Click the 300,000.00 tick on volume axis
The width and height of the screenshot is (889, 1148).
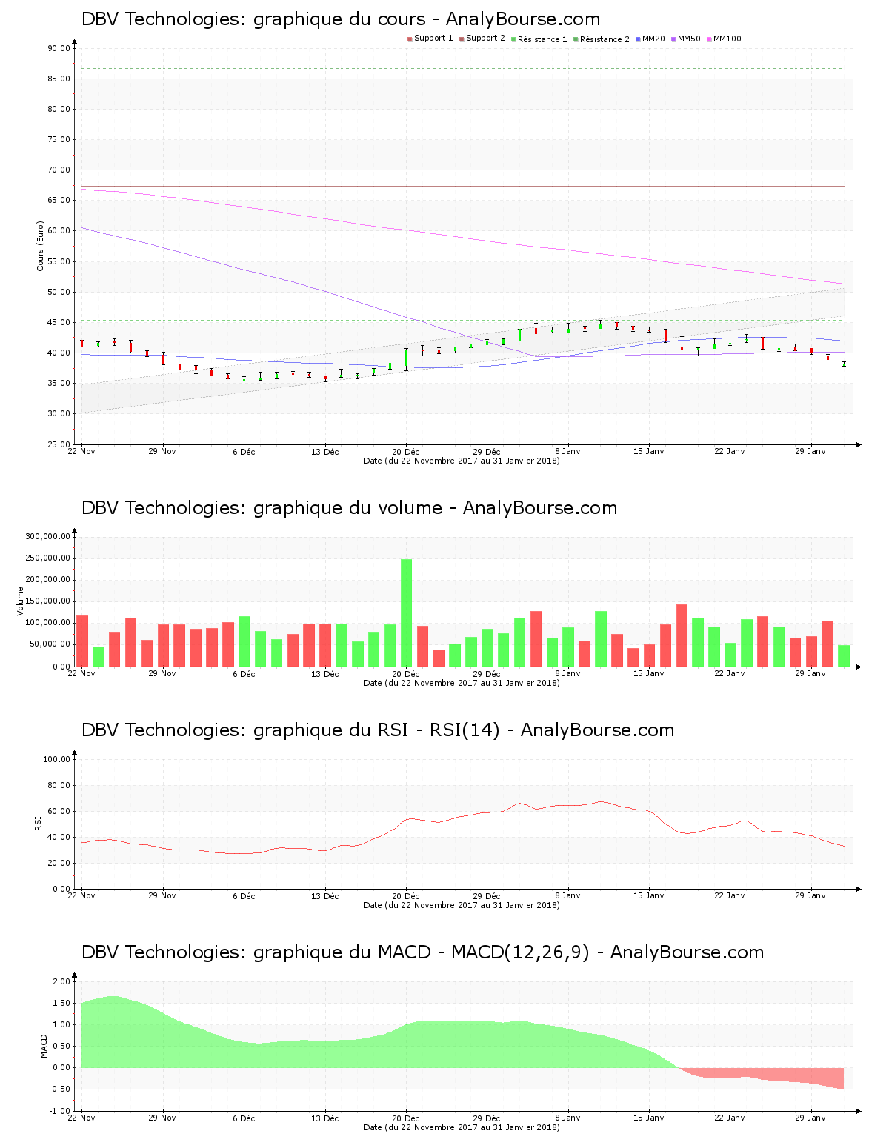(48, 537)
